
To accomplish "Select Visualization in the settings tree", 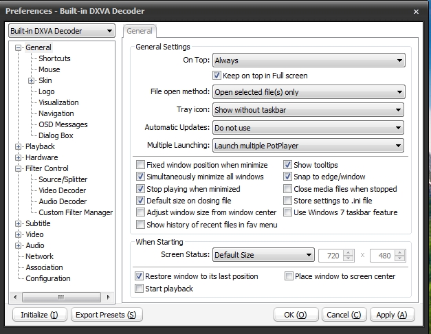I will pyautogui.click(x=58, y=102).
